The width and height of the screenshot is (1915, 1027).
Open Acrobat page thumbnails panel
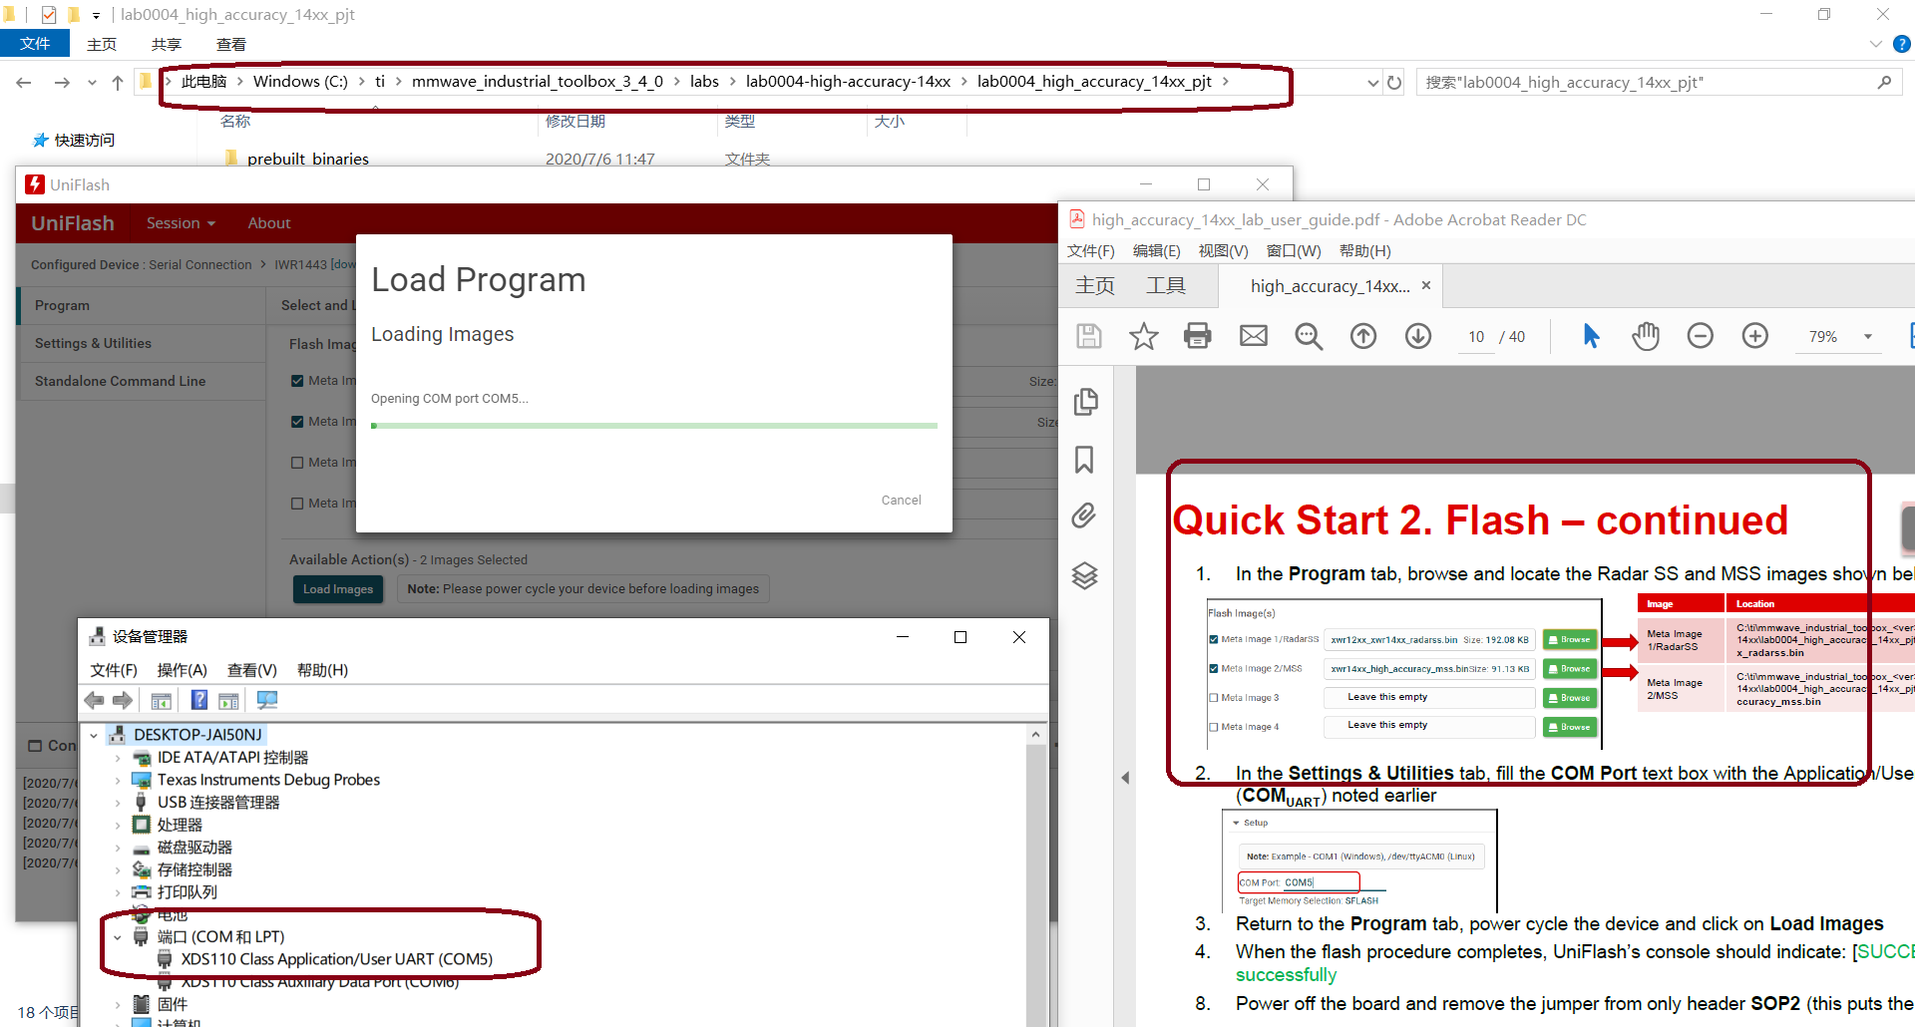click(1085, 401)
